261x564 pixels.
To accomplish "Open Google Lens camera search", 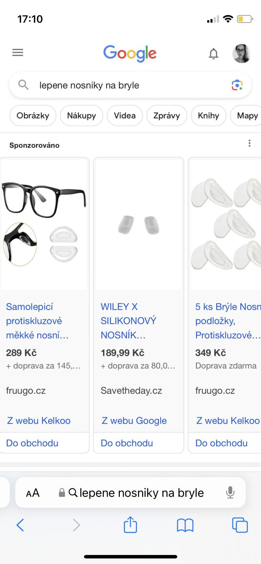I will pyautogui.click(x=237, y=85).
